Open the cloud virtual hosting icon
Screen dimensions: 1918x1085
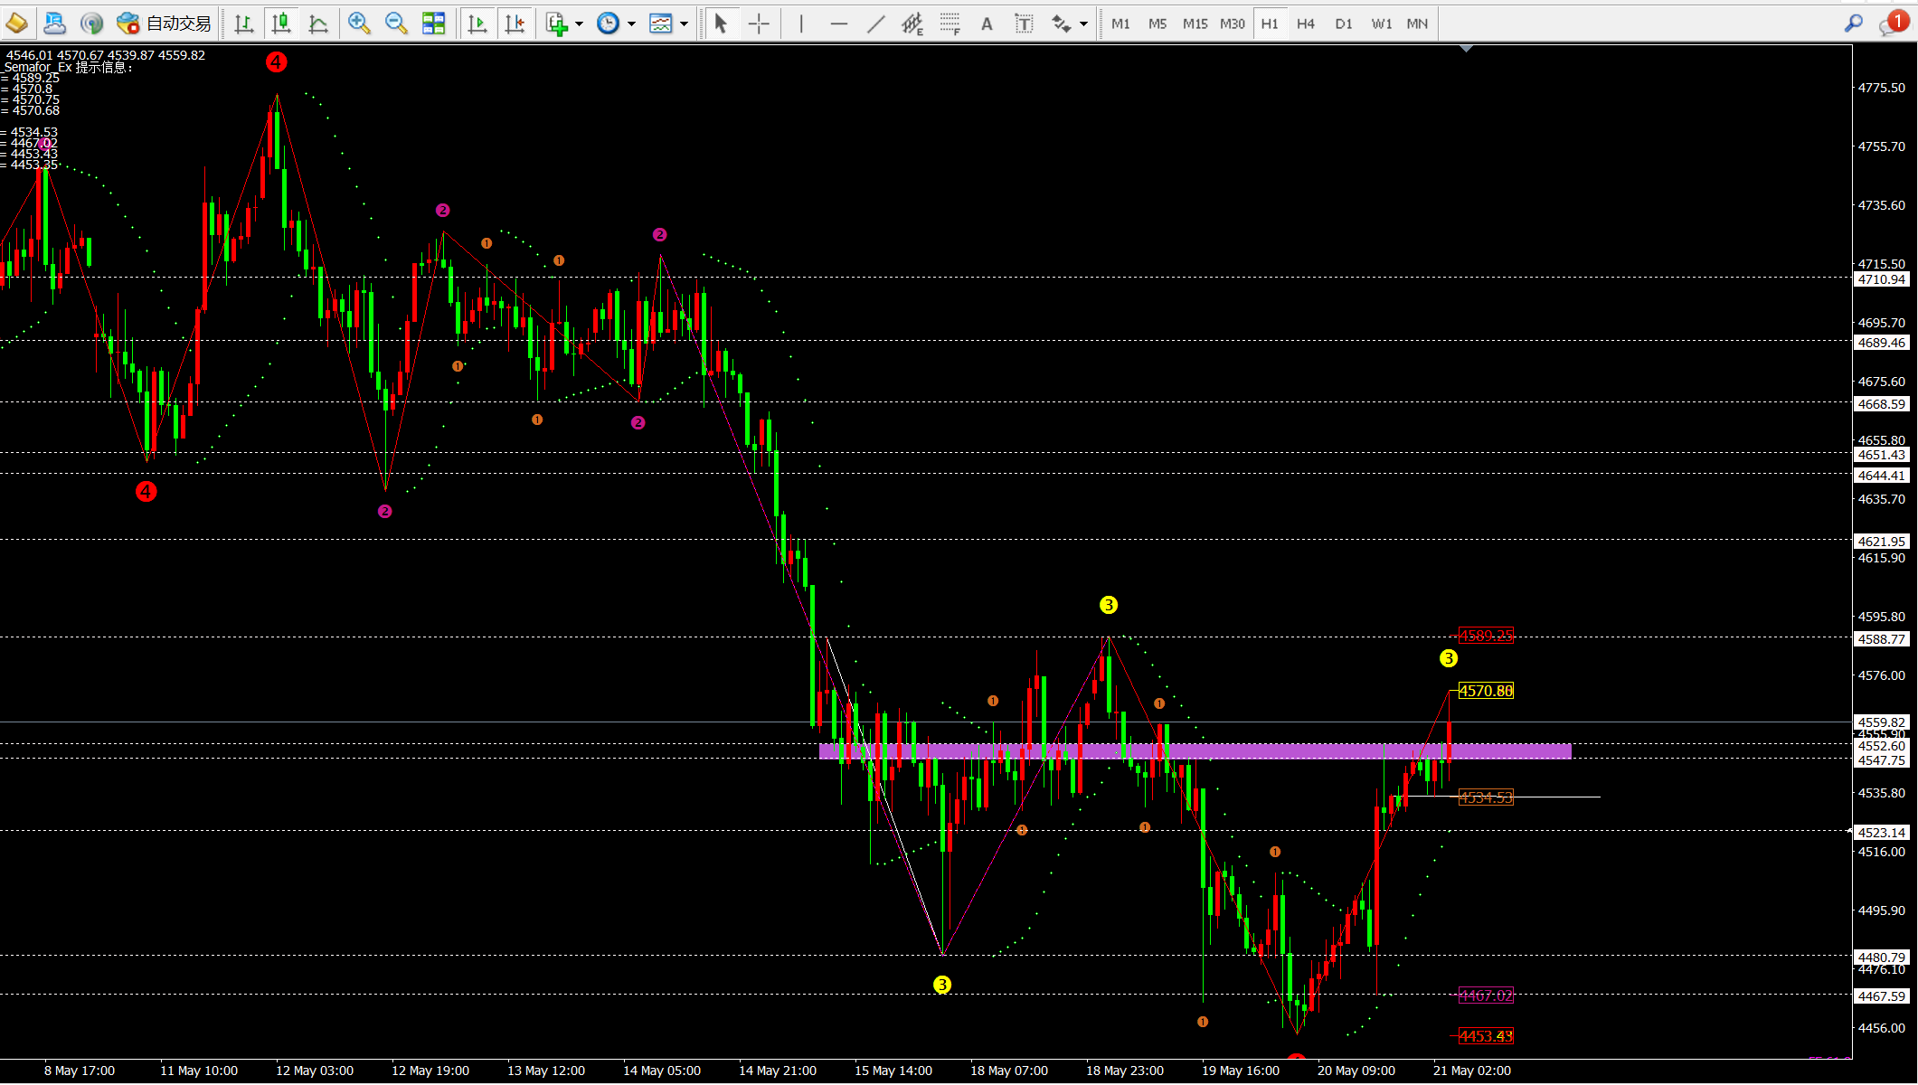(54, 24)
